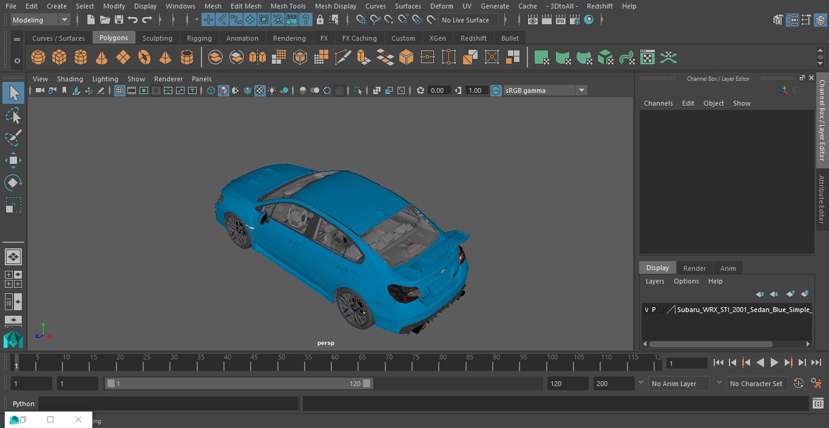The image size is (829, 428).
Task: Open the No Character Set dropdown
Action: click(x=757, y=384)
